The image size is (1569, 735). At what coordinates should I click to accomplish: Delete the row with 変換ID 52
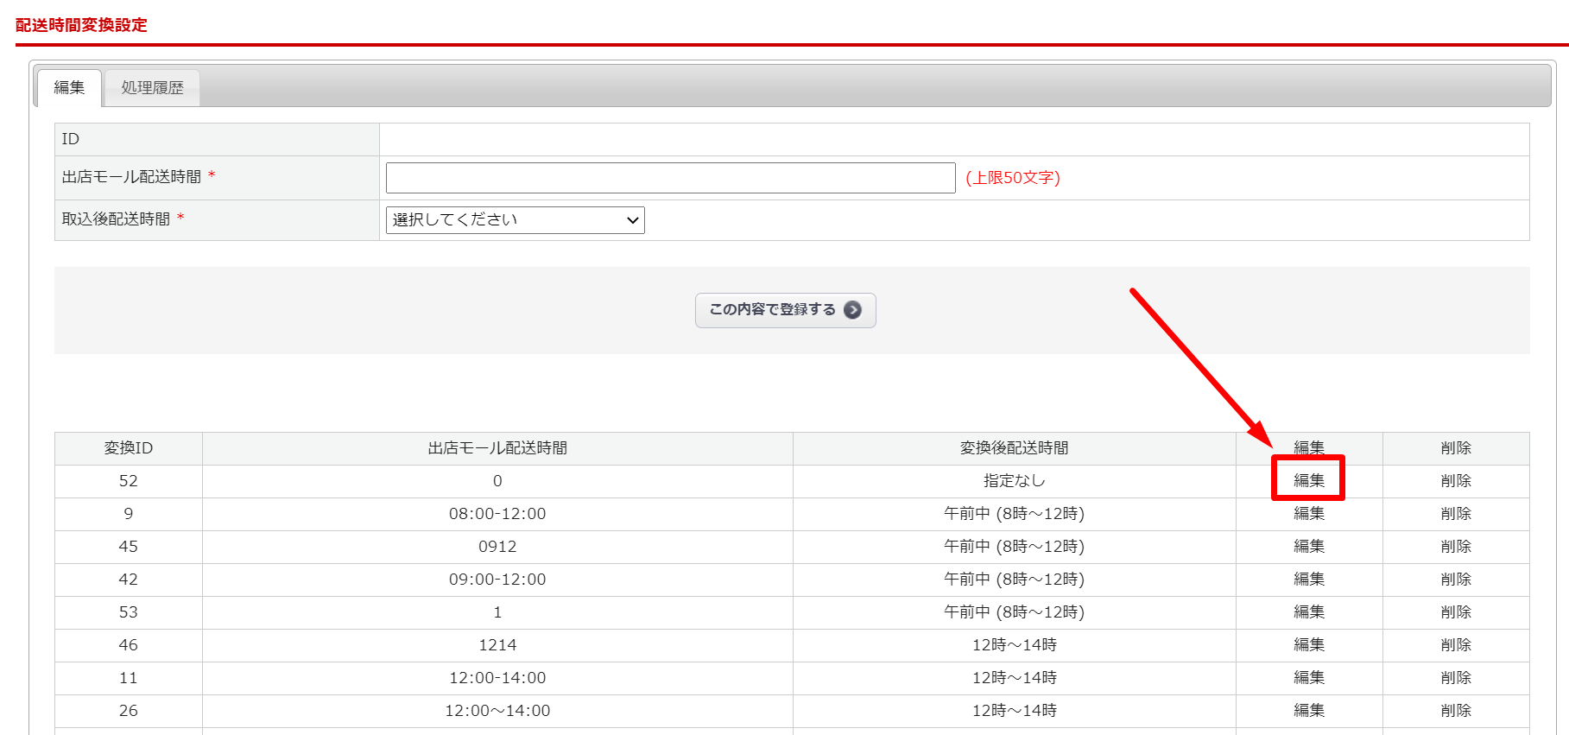pos(1455,481)
